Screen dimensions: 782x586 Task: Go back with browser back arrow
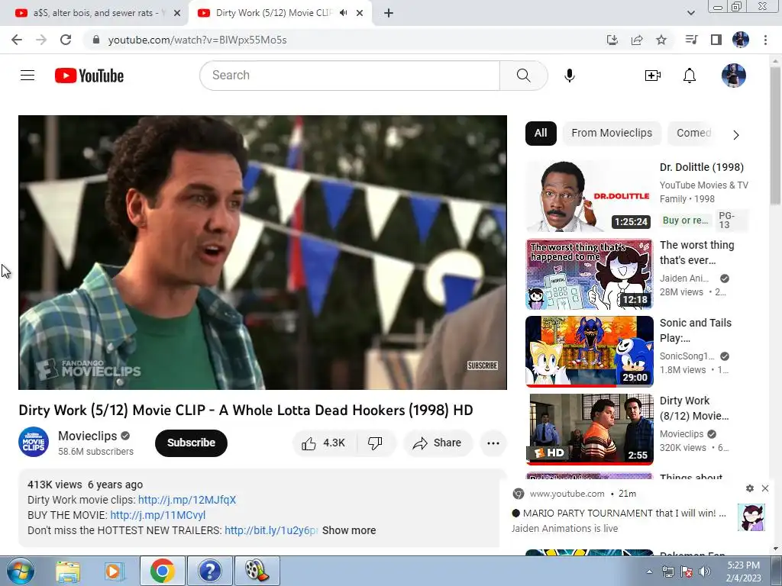[x=17, y=40]
